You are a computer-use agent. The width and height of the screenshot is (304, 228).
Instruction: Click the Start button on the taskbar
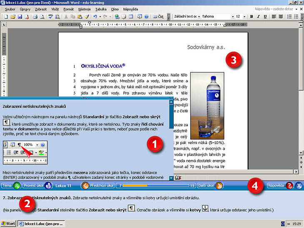[8, 223]
